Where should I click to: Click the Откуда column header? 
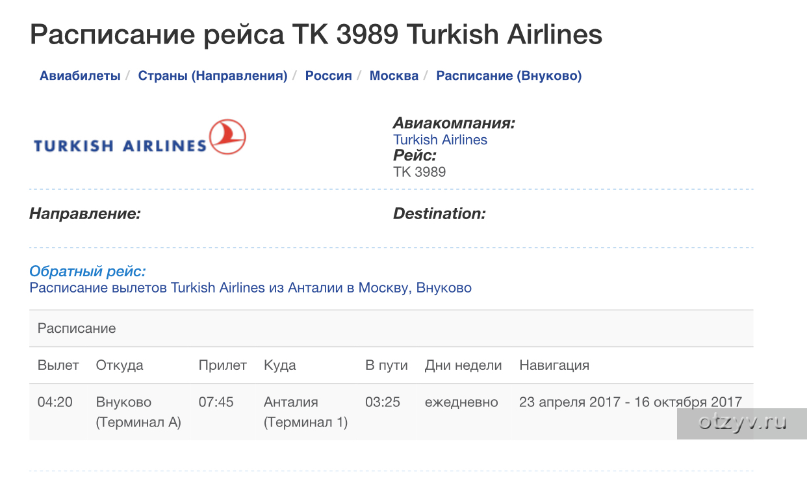[120, 365]
